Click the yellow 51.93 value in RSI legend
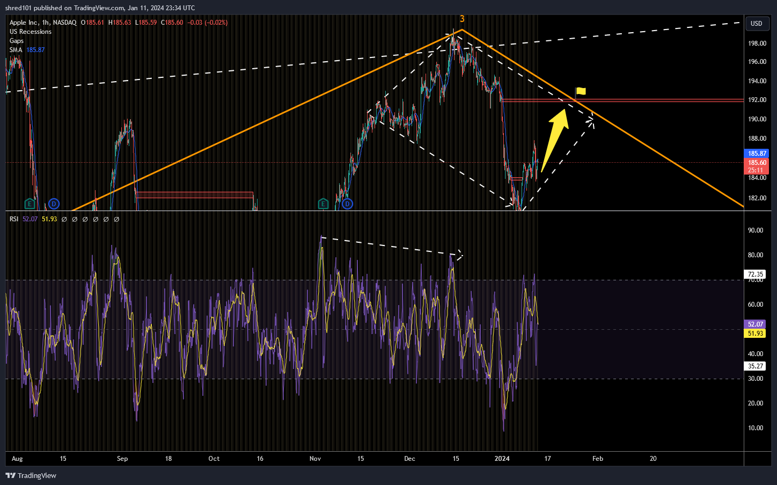 [x=49, y=219]
